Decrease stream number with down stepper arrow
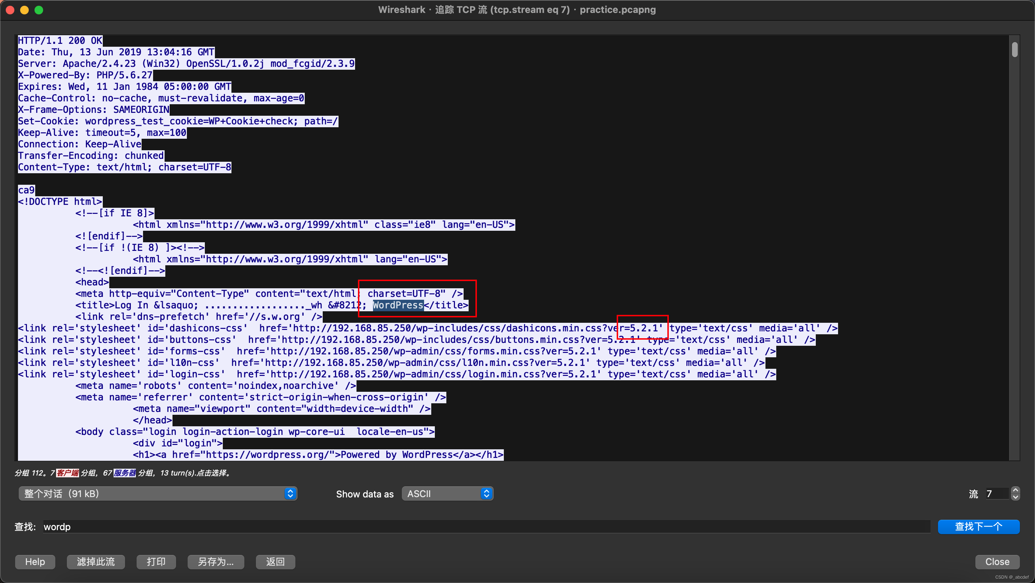Viewport: 1035px width, 583px height. 1015,497
